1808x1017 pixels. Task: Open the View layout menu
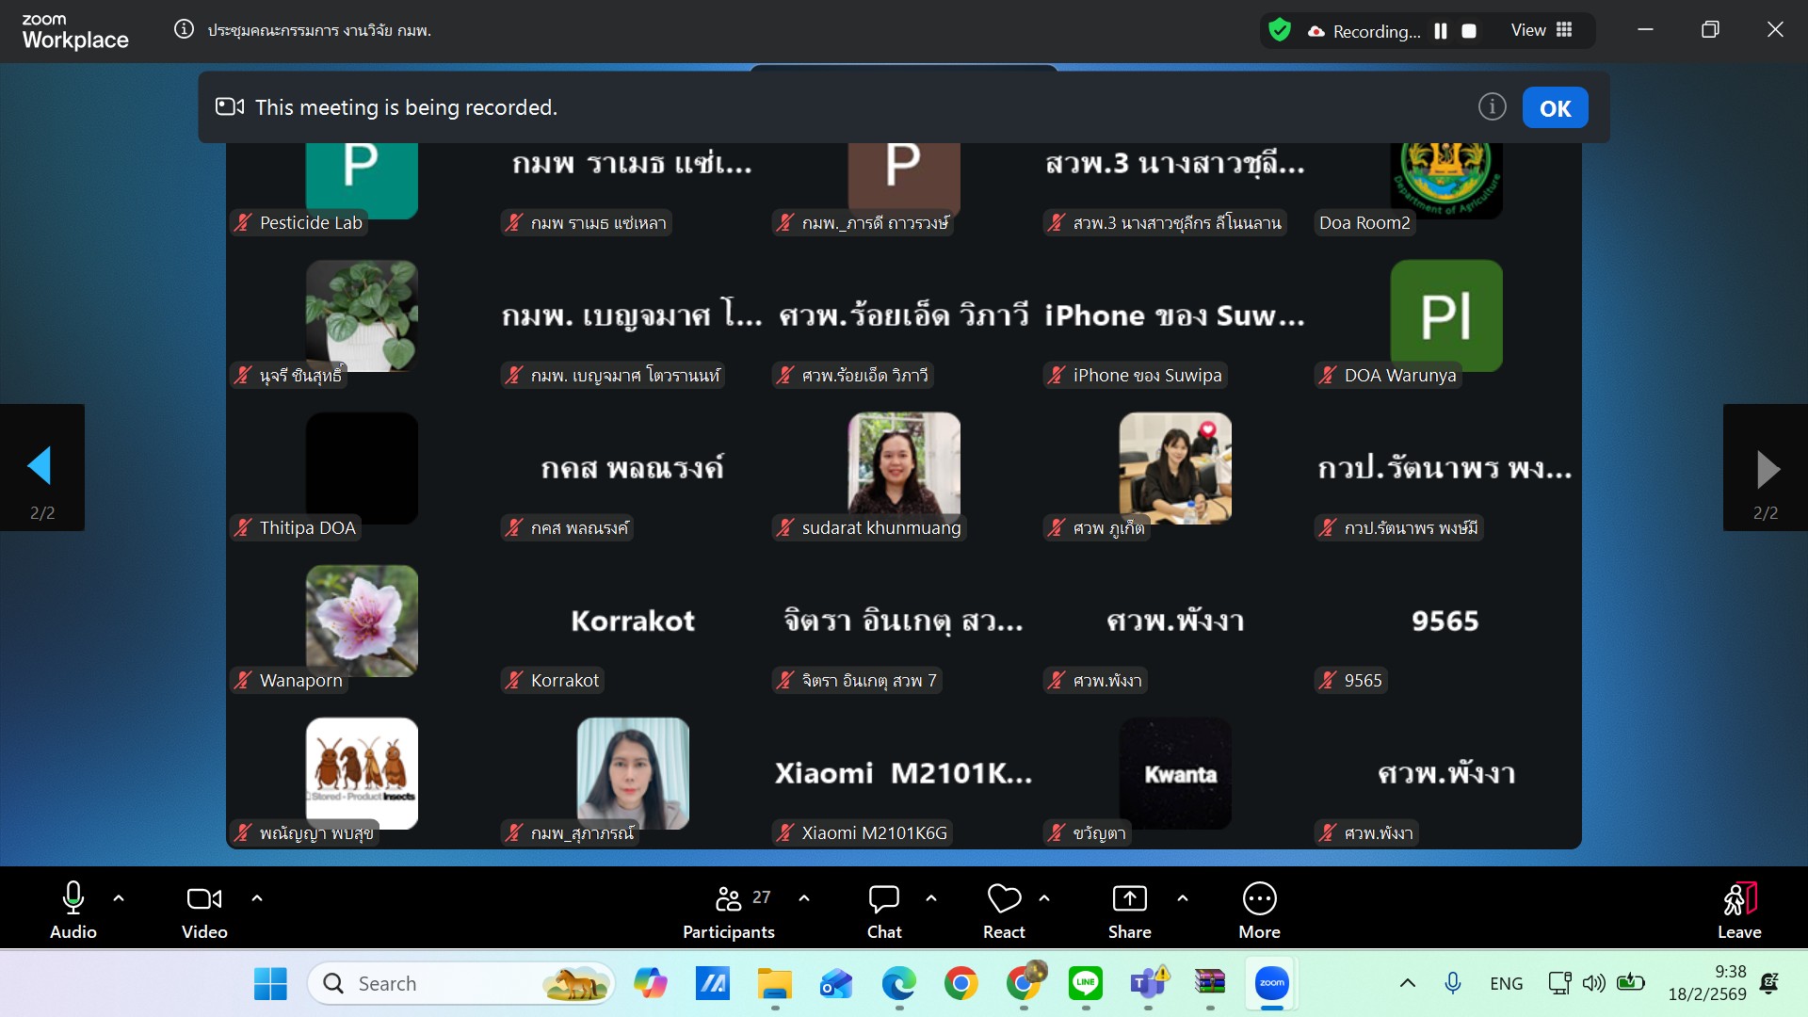click(x=1542, y=30)
